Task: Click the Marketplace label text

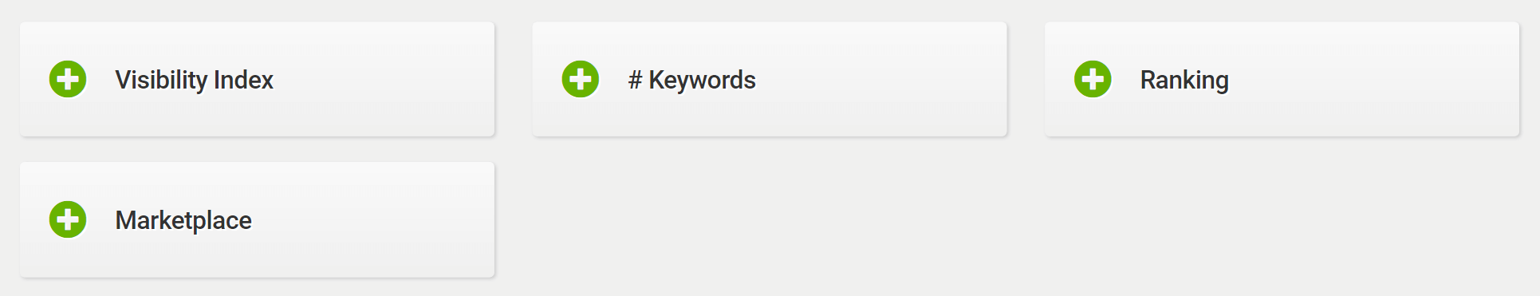Action: (x=183, y=220)
